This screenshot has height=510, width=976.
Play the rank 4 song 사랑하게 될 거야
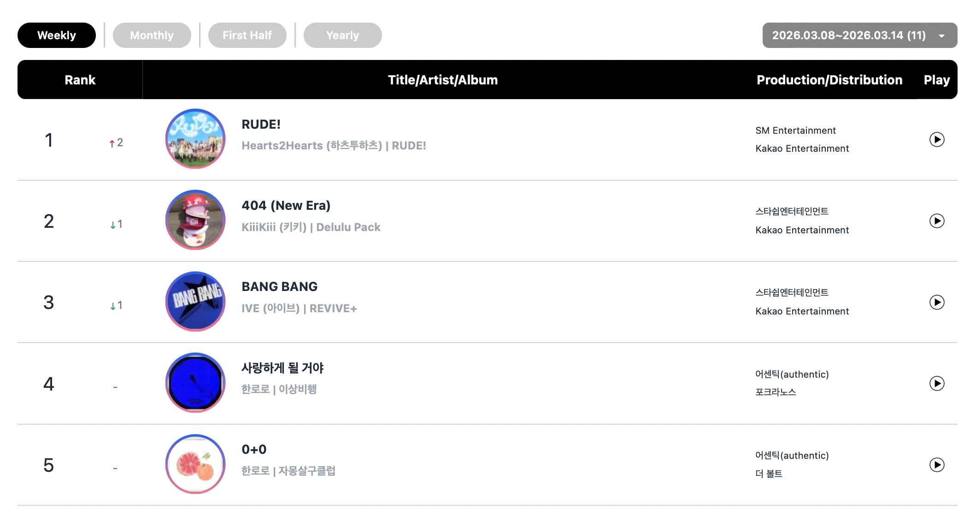pos(936,383)
